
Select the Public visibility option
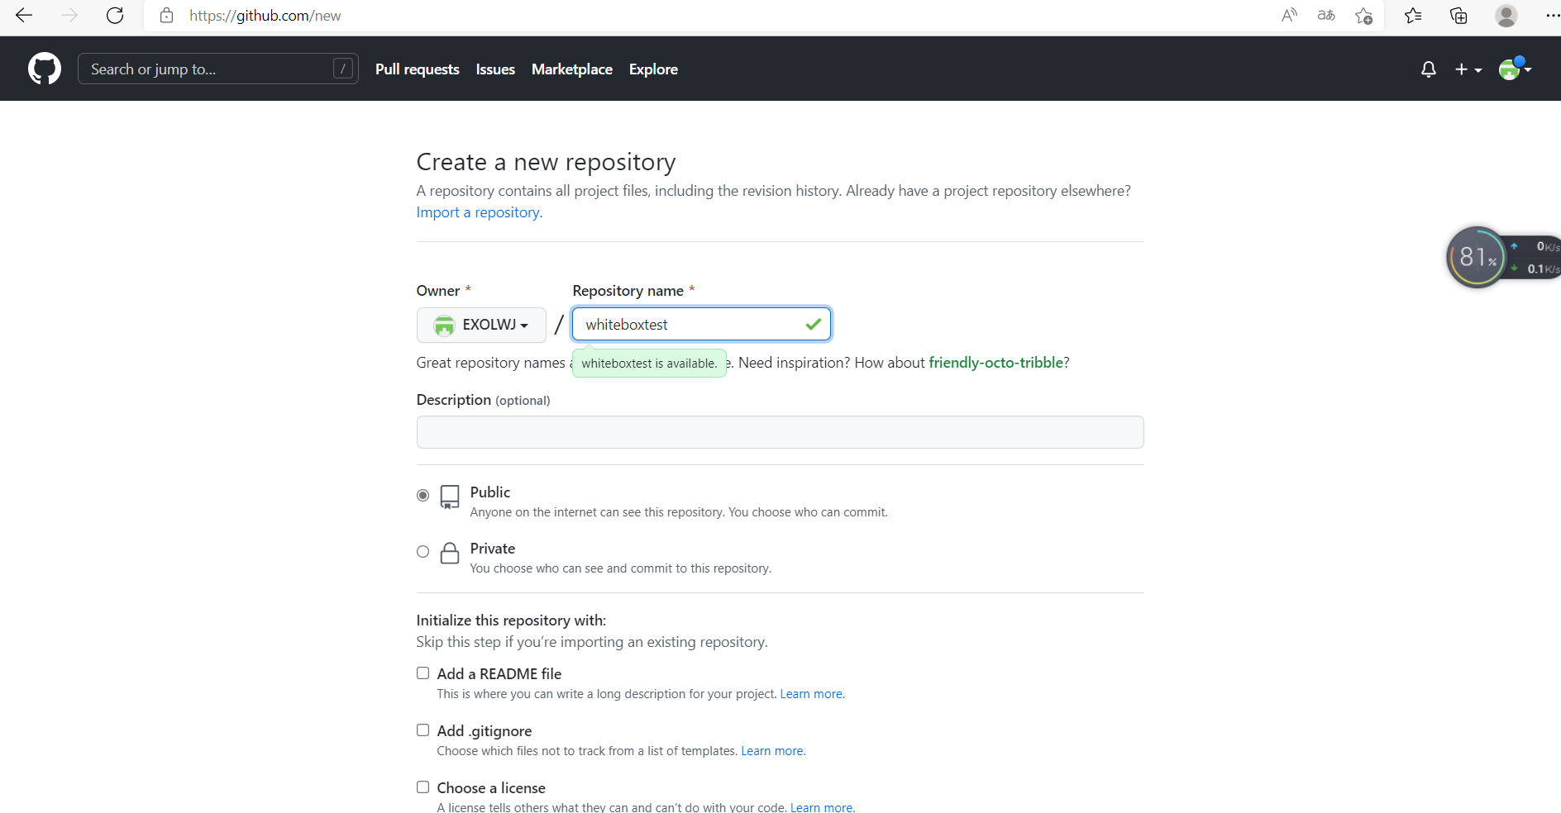[422, 496]
